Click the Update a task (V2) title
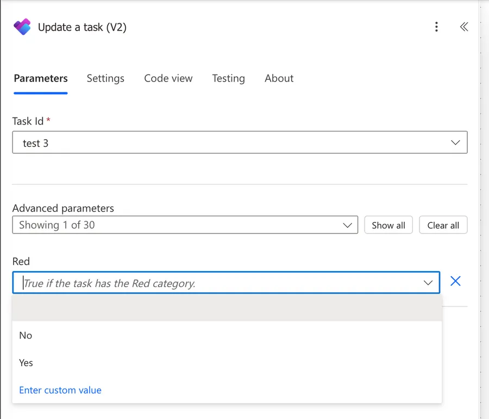489x419 pixels. click(82, 27)
